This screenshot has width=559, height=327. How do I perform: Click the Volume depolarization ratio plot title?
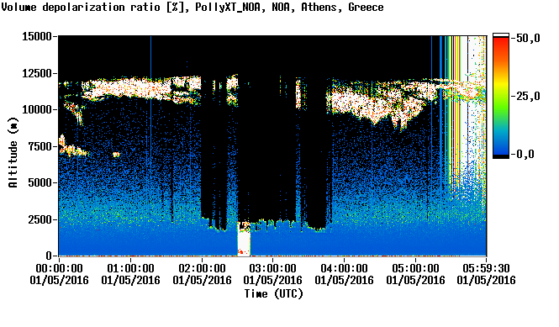point(192,7)
